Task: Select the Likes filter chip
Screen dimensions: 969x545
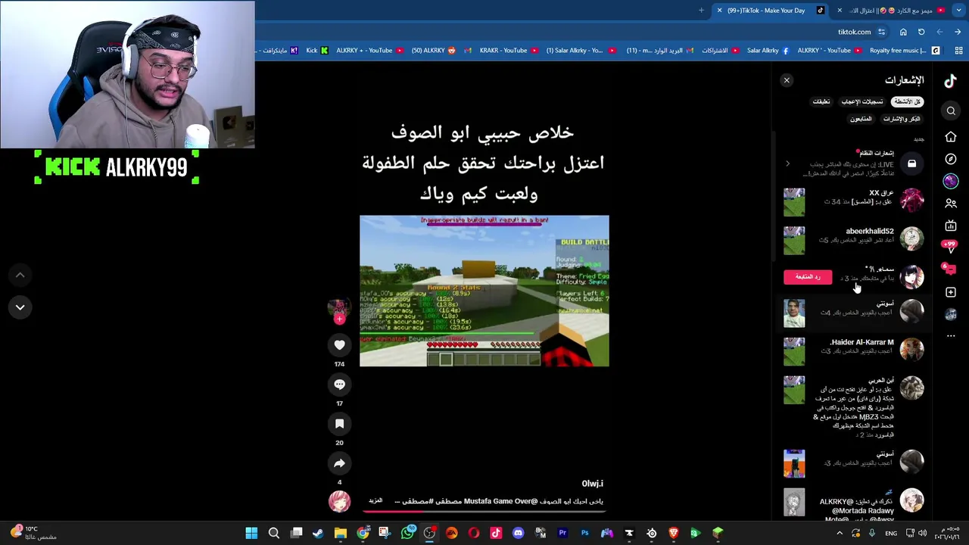Action: point(862,101)
